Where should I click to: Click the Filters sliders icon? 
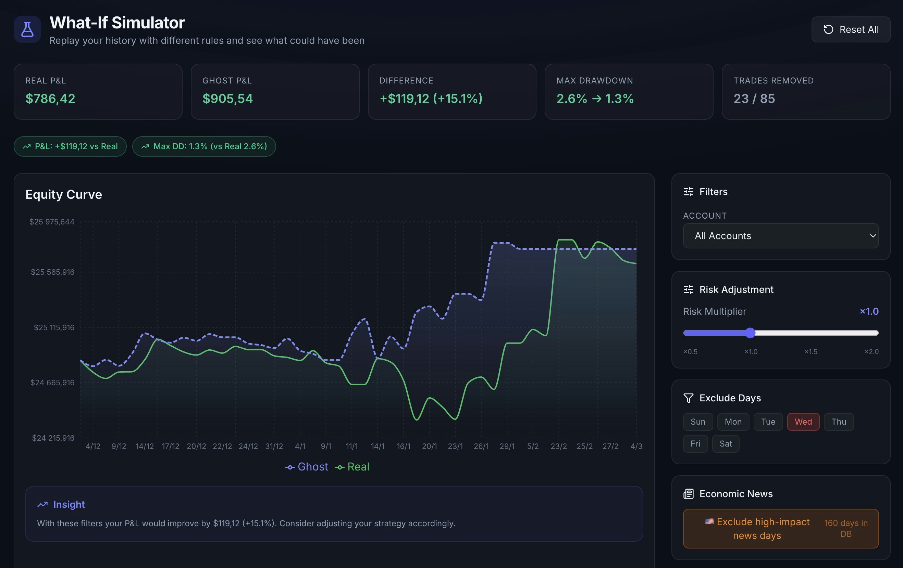(x=688, y=192)
